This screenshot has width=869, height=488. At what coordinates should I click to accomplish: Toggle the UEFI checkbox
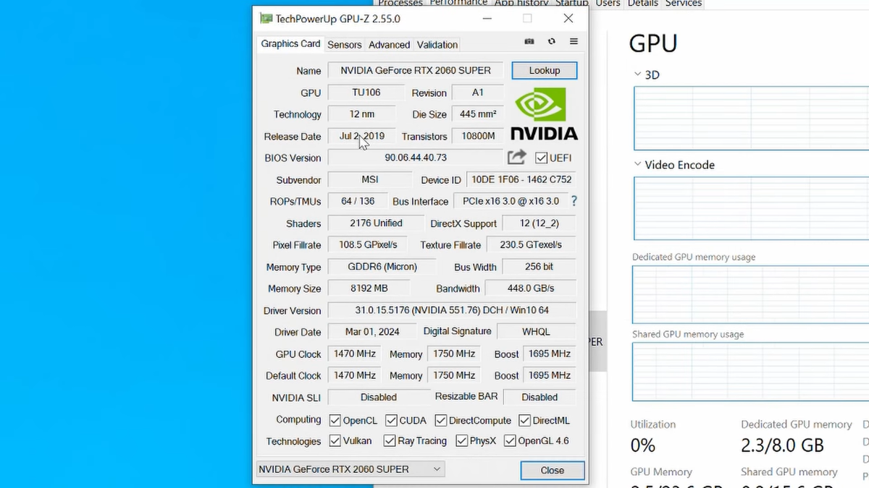pos(541,158)
